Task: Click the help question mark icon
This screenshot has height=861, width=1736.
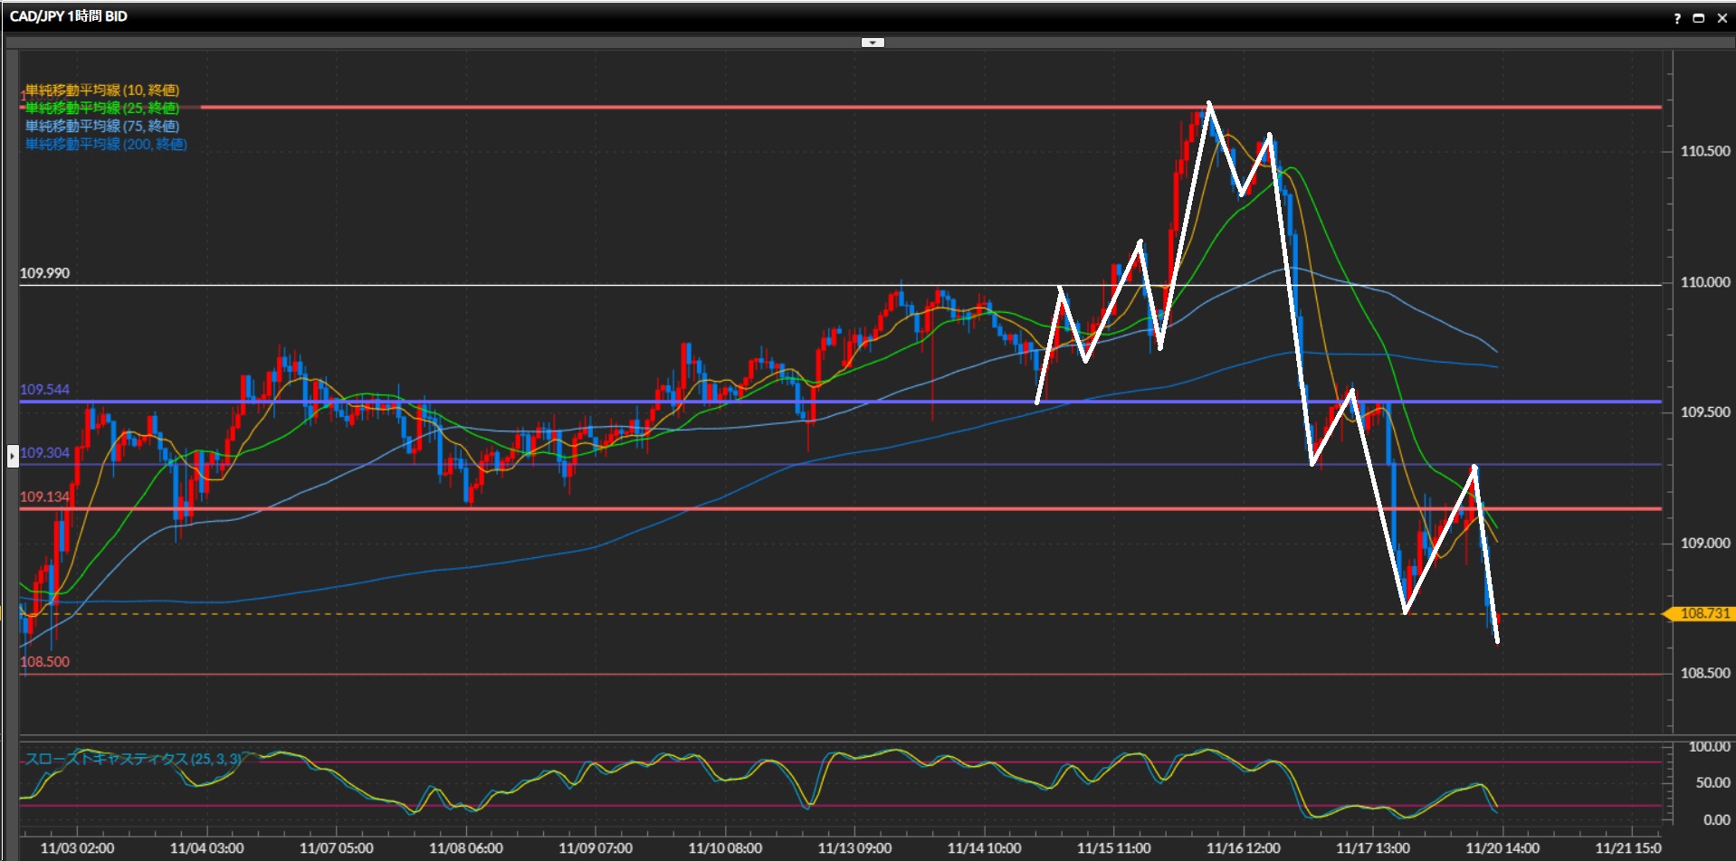Action: pos(1677,18)
